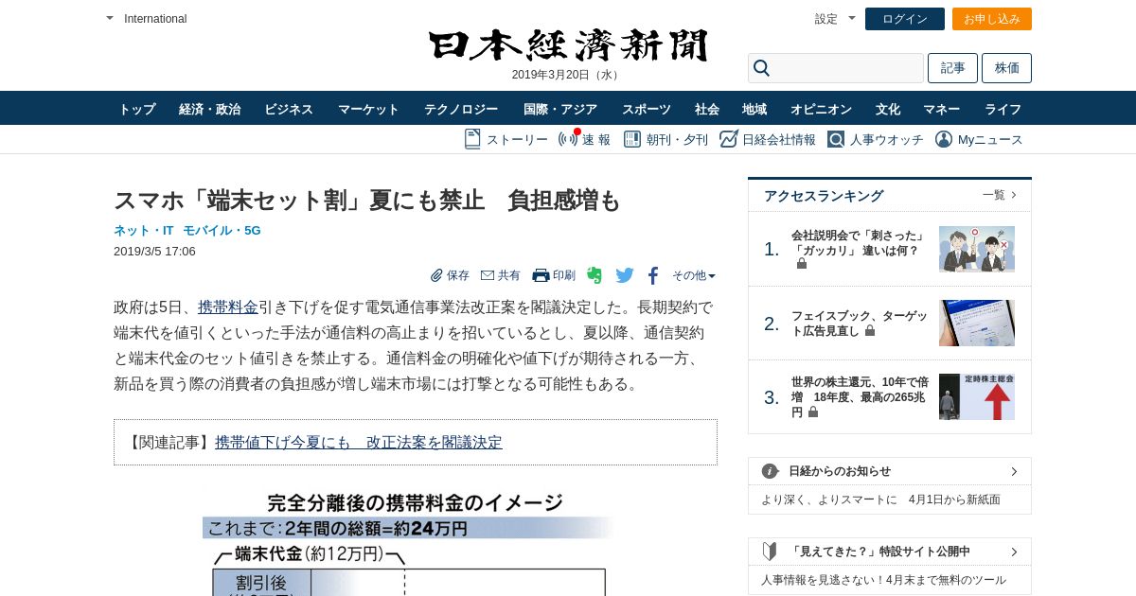Open the 国際・アジア nav section
This screenshot has width=1136, height=596.
tap(560, 109)
